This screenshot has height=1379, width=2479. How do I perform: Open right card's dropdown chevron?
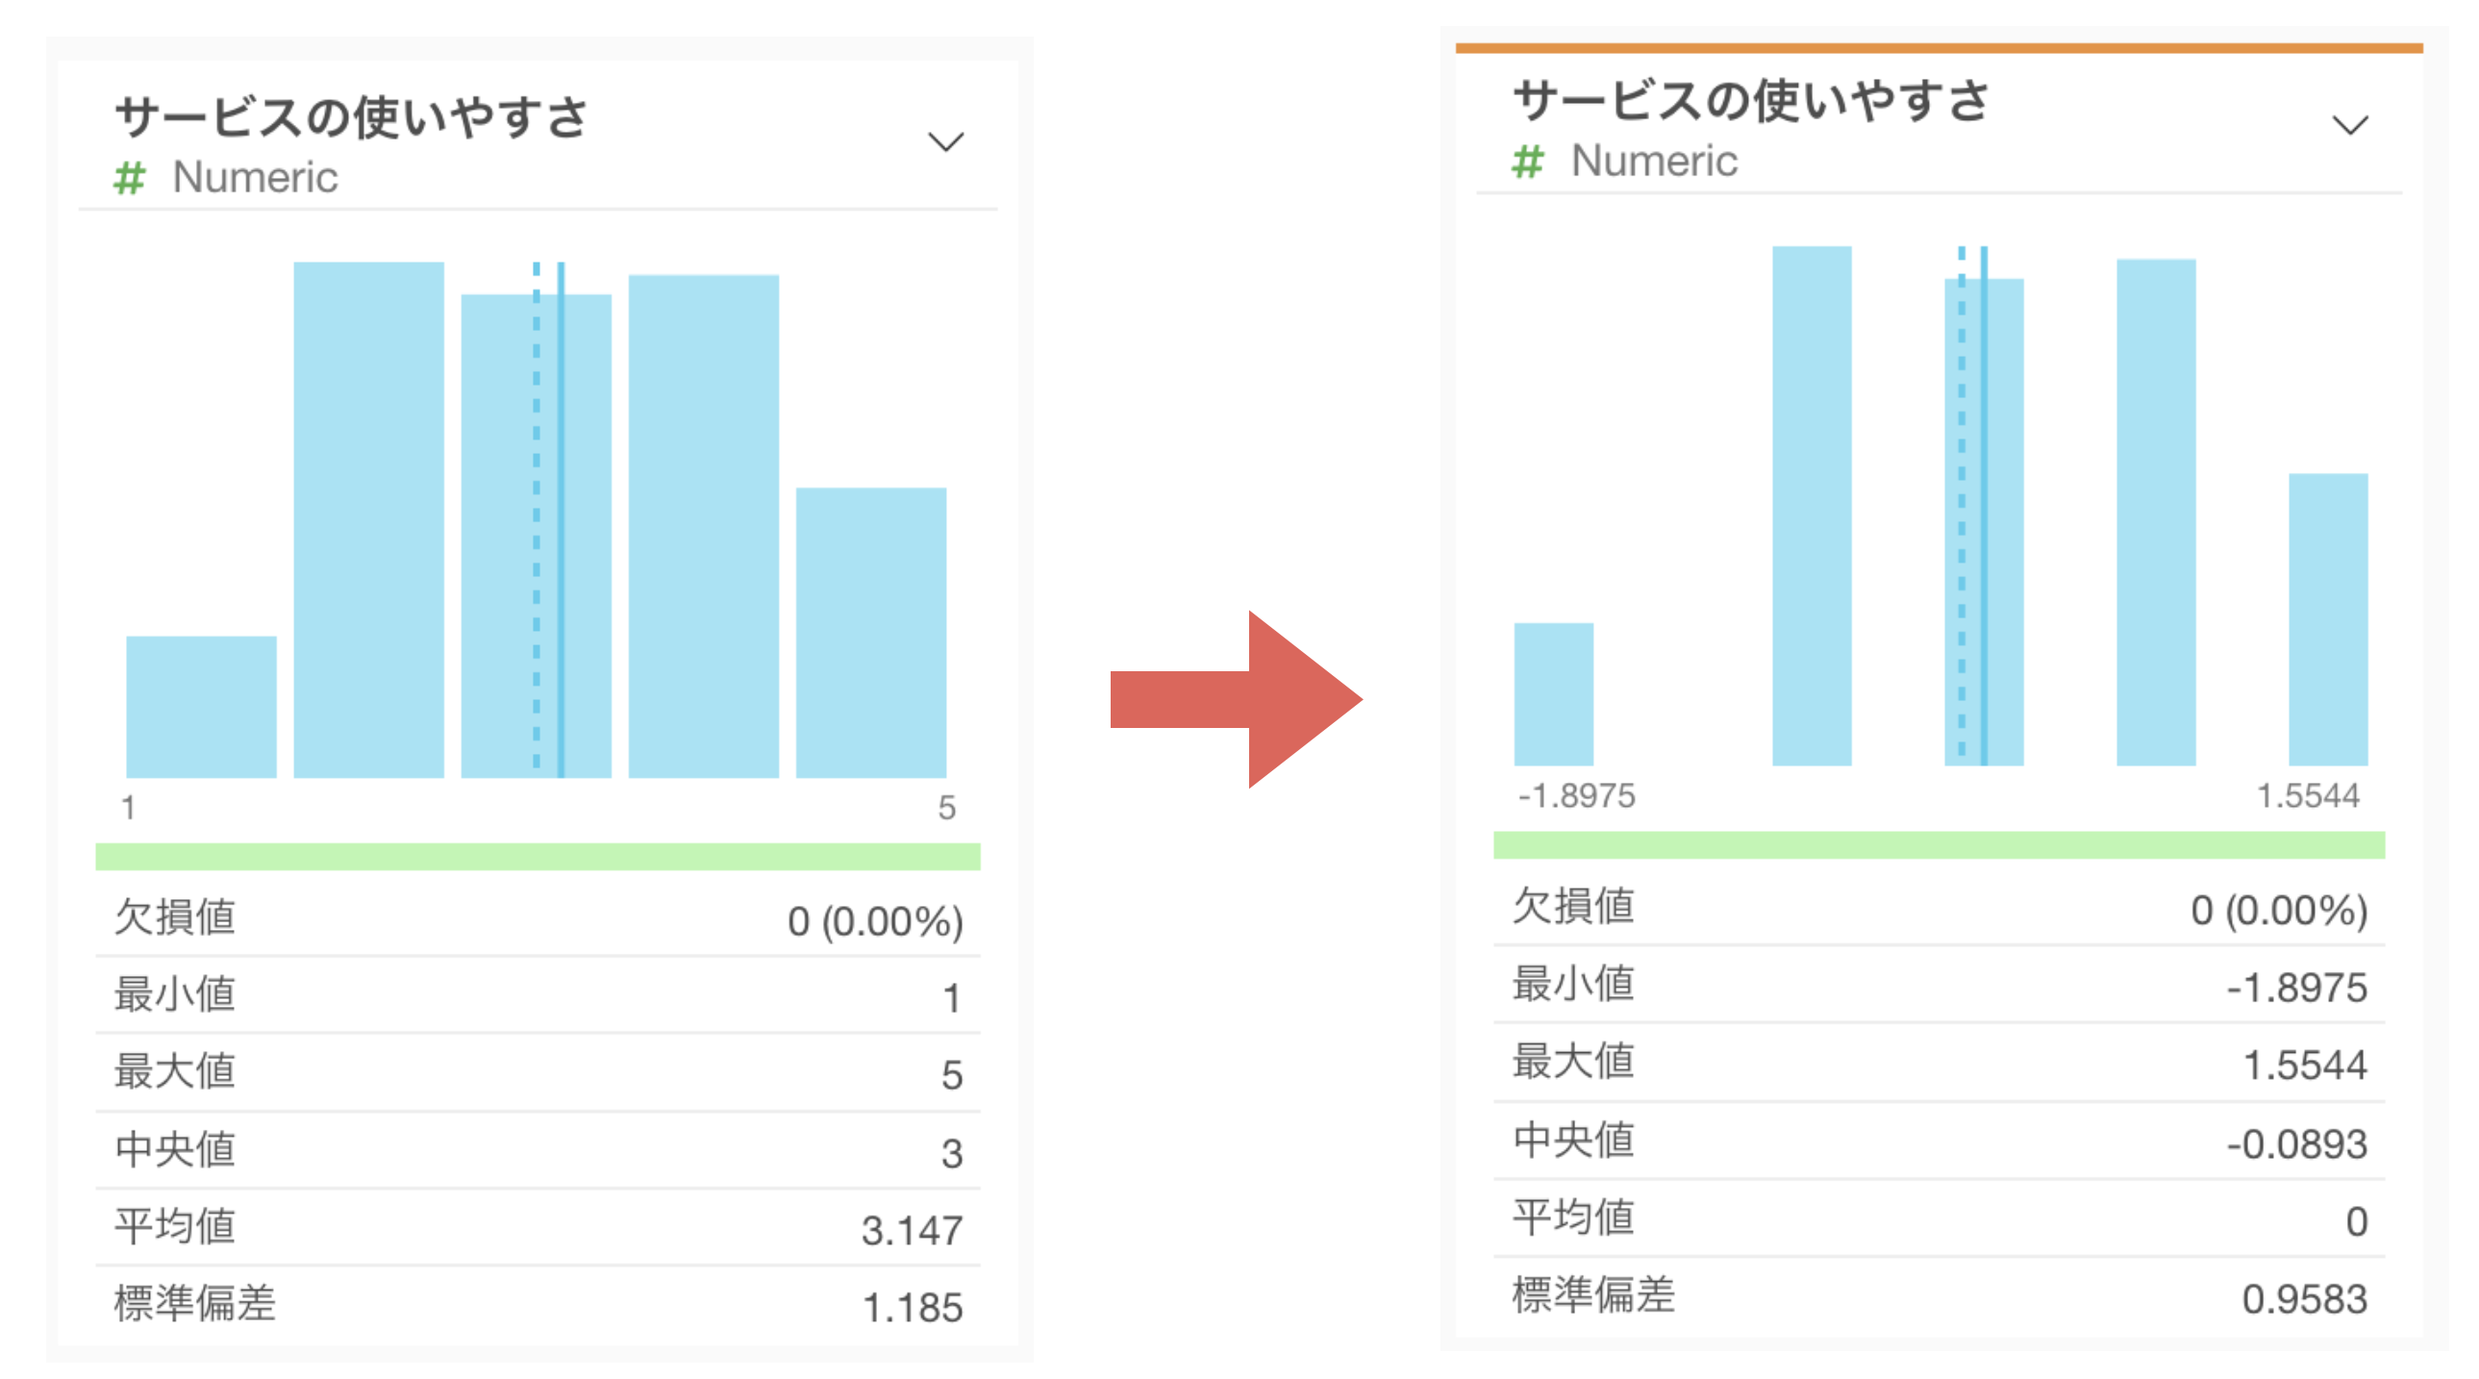pyautogui.click(x=2349, y=126)
